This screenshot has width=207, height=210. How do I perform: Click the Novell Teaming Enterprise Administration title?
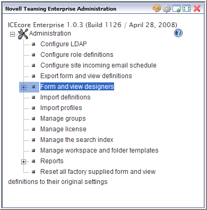coord(61,9)
